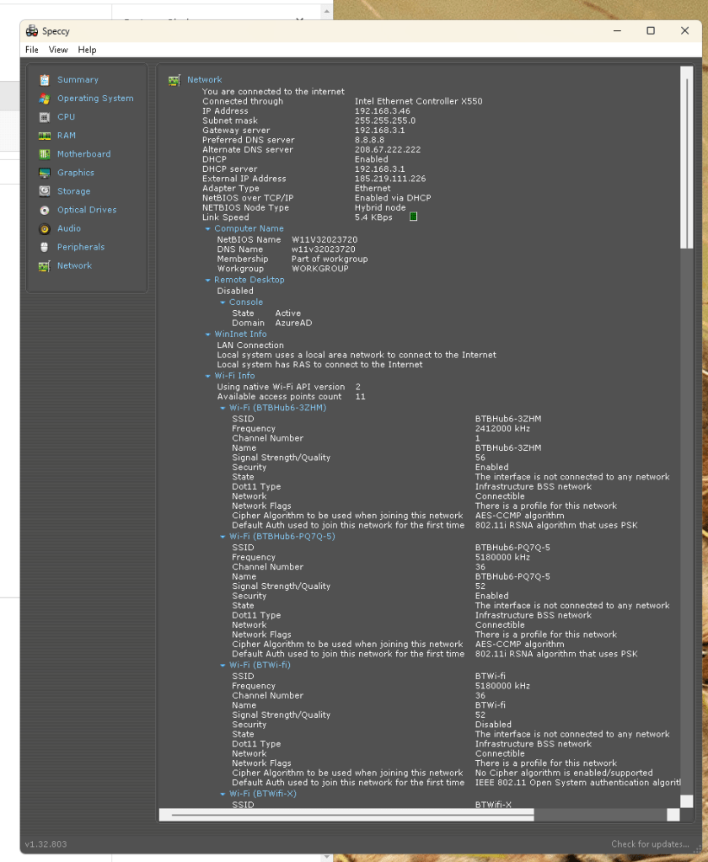This screenshot has height=862, width=708.
Task: Show the Graphics section
Action: (x=76, y=173)
